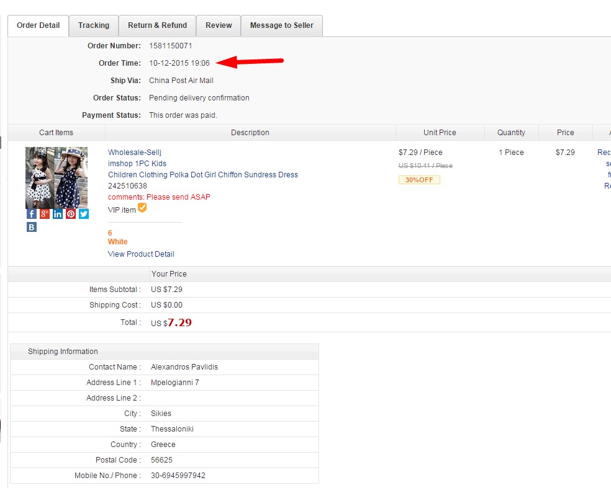Switch to the Review tab
This screenshot has width=611, height=488.
tap(219, 25)
